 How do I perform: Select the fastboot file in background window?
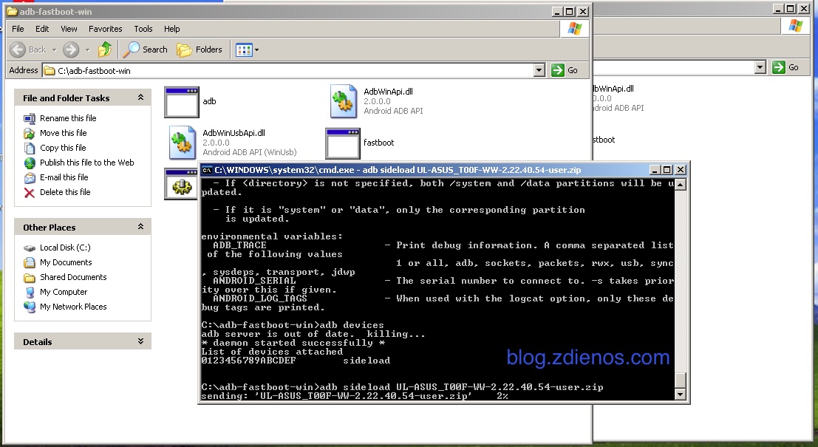click(x=604, y=140)
